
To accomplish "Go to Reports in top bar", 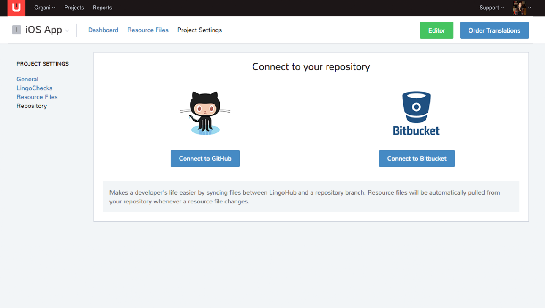I will 102,8.
